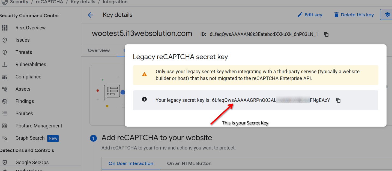The width and height of the screenshot is (392, 171).
Task: Click the Risk Overview dashboard icon
Action: (5, 28)
